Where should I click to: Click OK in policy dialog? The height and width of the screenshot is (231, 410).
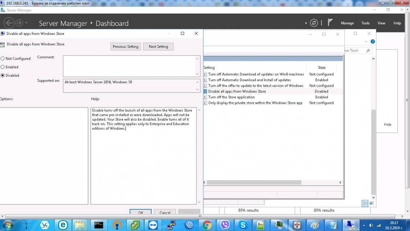coord(141,212)
